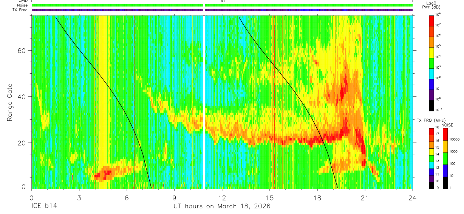Click the black bottom segment of power color bar
Viewport: 464px width, 214px height.
coord(432,105)
